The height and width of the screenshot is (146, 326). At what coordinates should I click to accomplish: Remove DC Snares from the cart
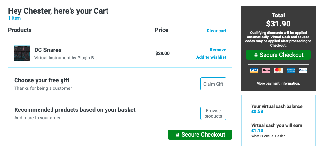[x=218, y=50]
